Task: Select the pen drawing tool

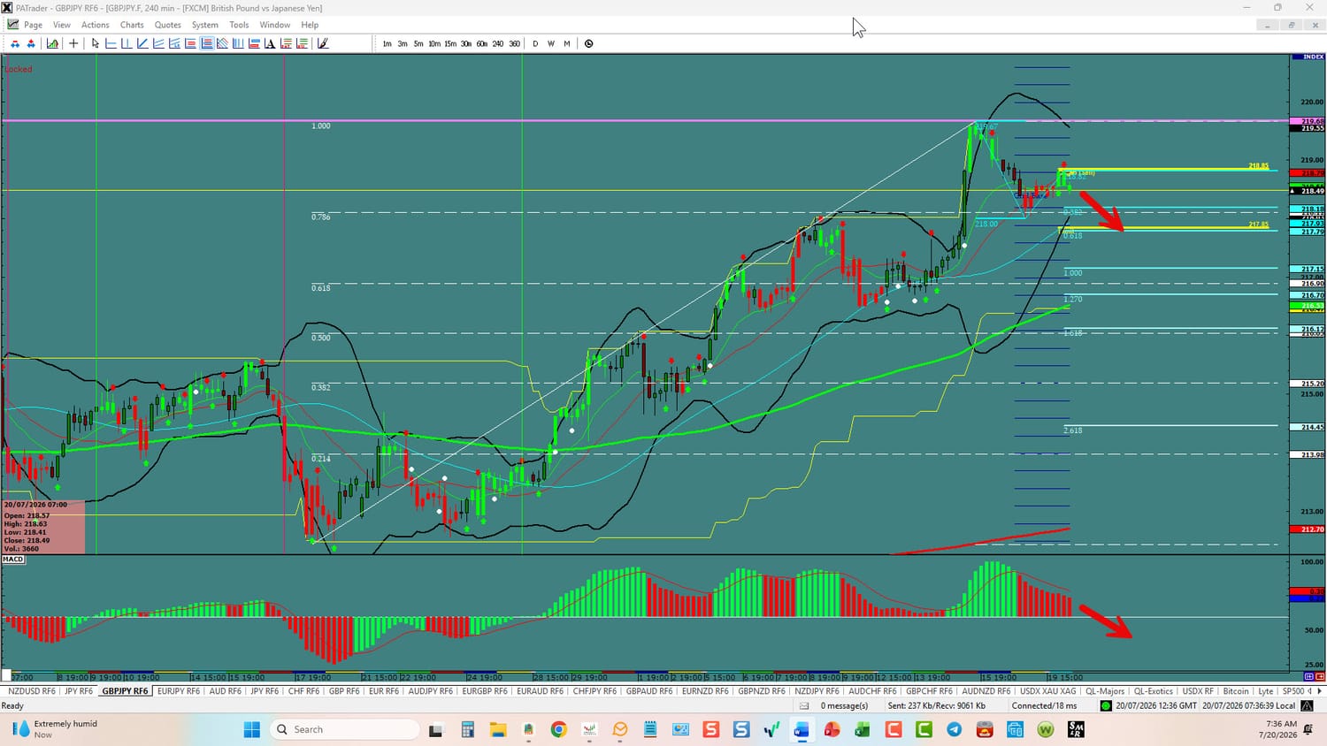Action: [x=323, y=43]
